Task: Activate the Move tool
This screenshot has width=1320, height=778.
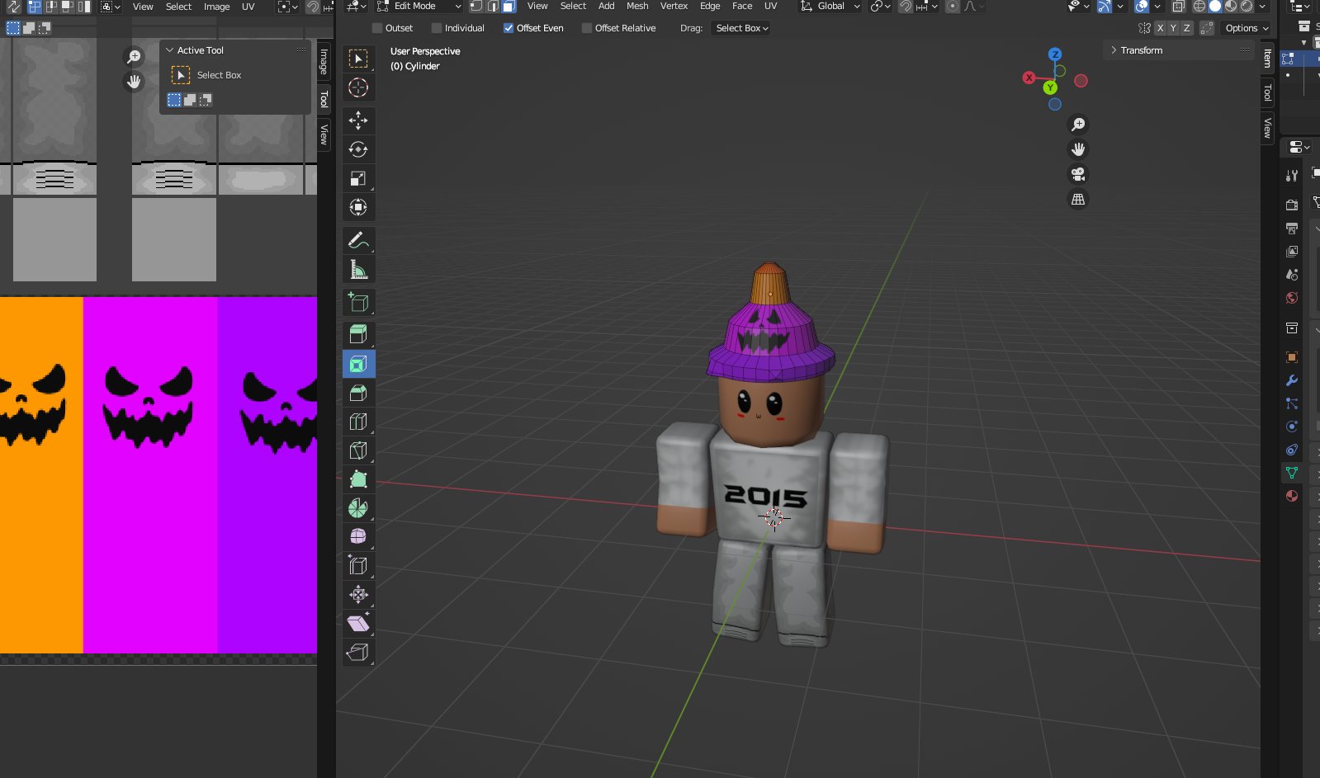Action: point(358,120)
